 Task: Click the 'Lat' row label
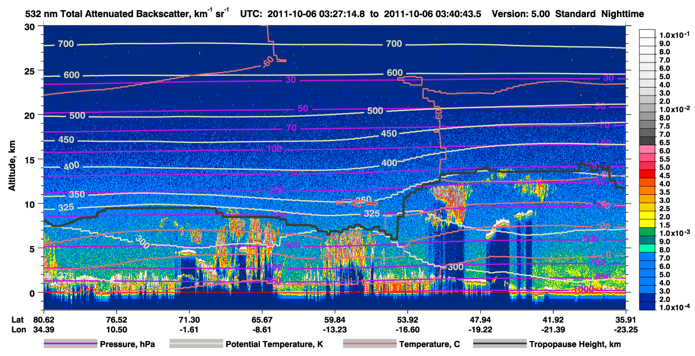18,319
